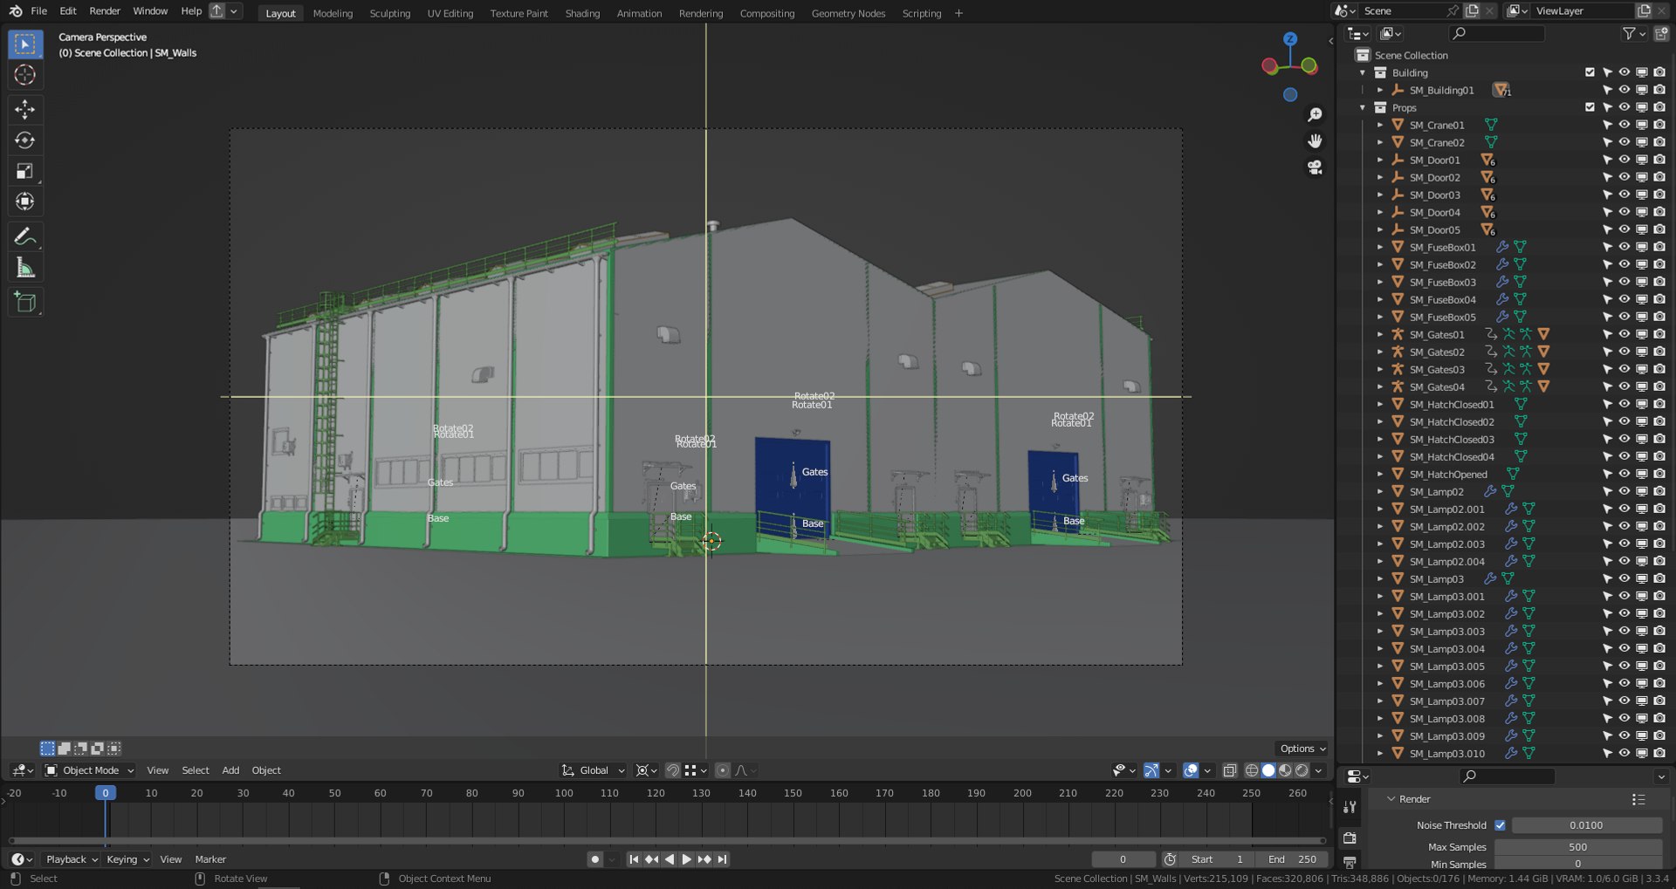This screenshot has height=889, width=1676.
Task: Jump to the timeline end
Action: 722,859
